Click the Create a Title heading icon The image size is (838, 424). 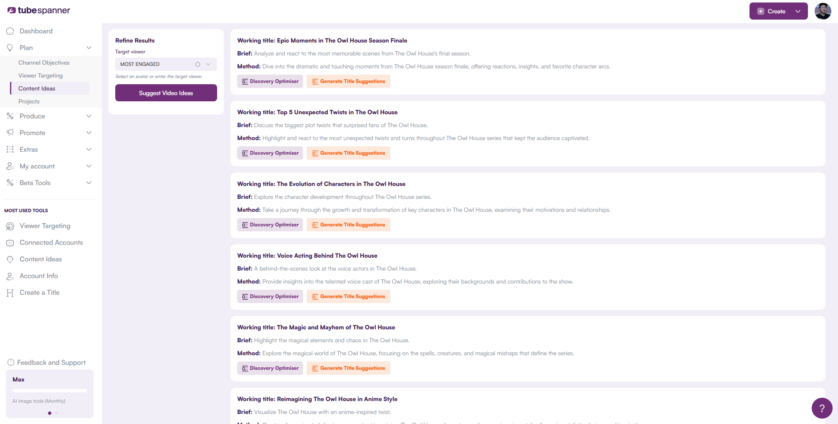[10, 293]
